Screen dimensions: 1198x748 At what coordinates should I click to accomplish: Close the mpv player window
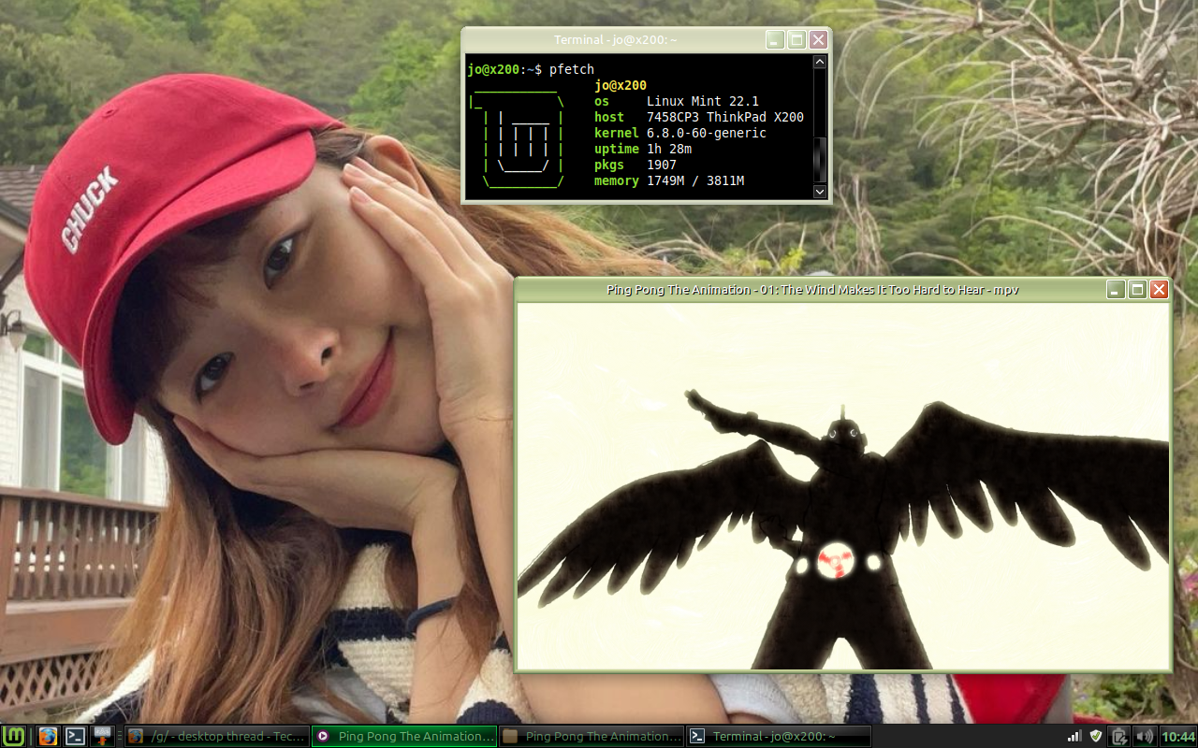click(1159, 290)
